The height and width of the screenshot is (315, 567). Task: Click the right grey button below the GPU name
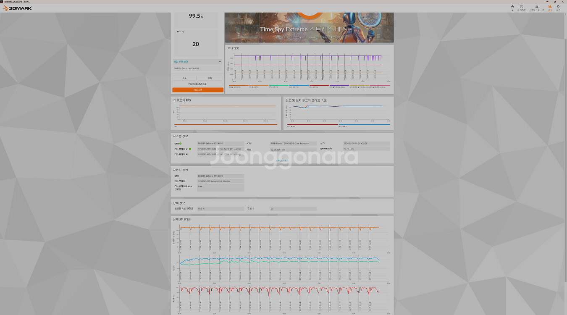[210, 78]
